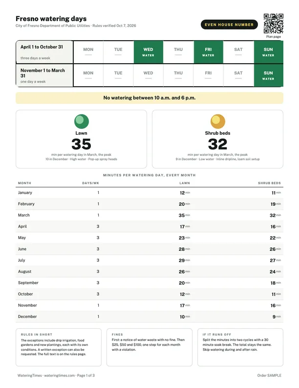299x388 pixels.
Task: Click the 'No watering between 10 a.m. and 6 p.m.' banner
Action: point(149,98)
